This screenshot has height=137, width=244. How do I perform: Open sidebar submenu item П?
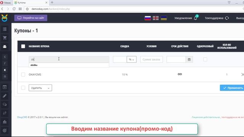coord(5,76)
